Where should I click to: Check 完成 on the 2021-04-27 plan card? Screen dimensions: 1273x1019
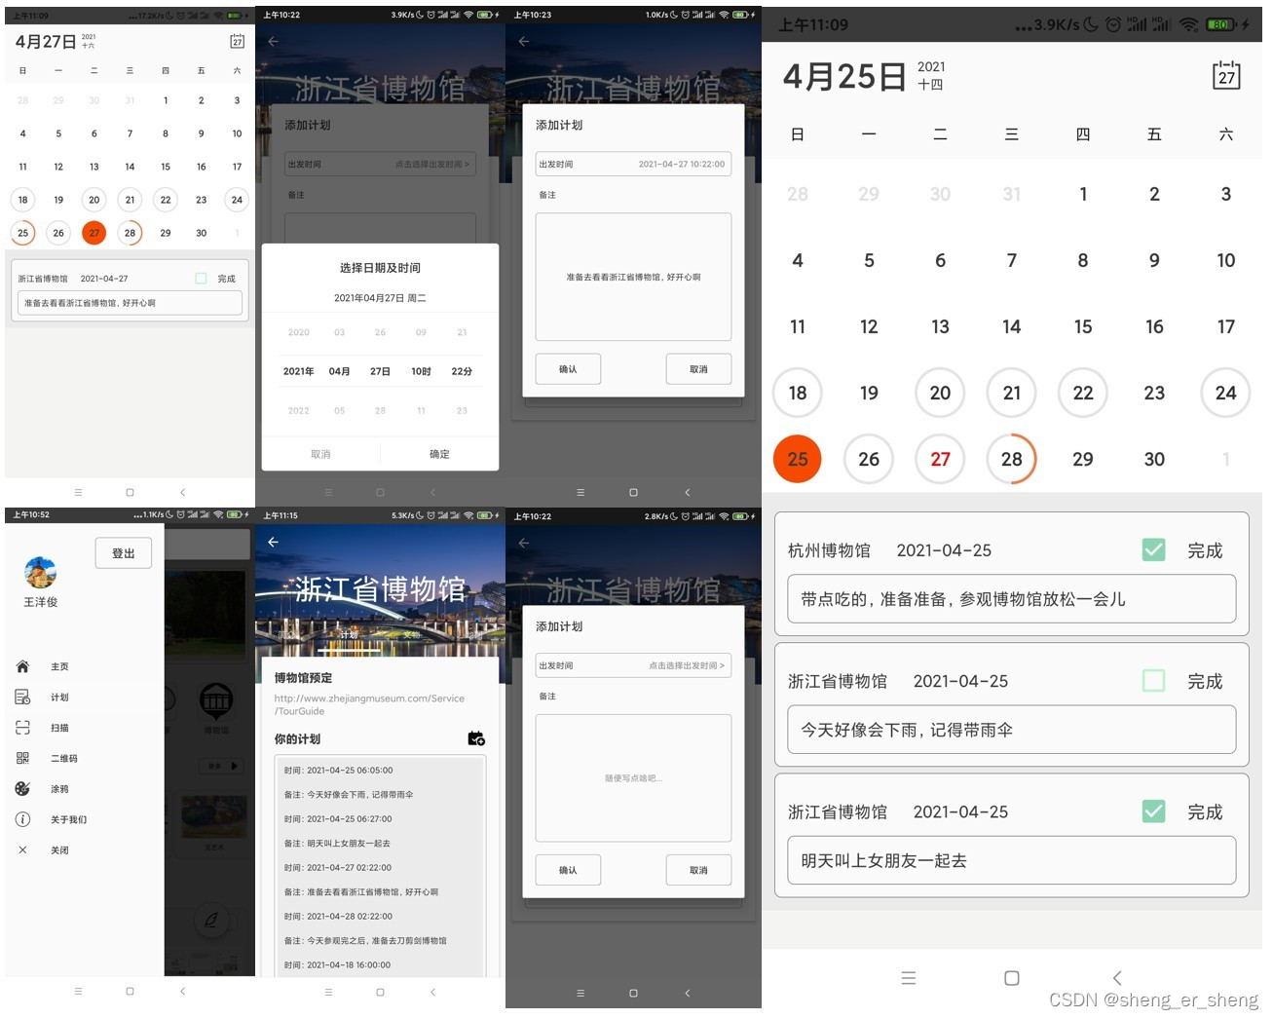(x=201, y=279)
